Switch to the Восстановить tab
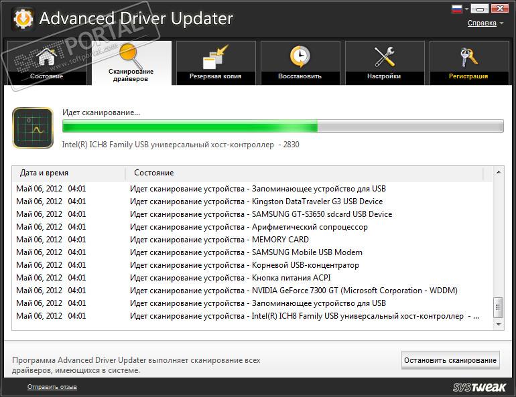This screenshot has height=397, width=516. [300, 63]
